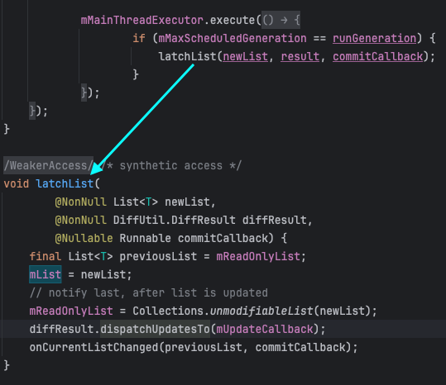Click the onCurrentListChanged call

pyautogui.click(x=94, y=347)
